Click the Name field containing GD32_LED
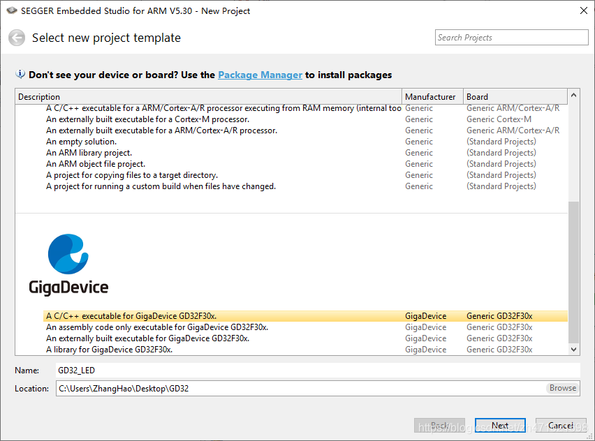Screen dimensions: 595x441 318,371
